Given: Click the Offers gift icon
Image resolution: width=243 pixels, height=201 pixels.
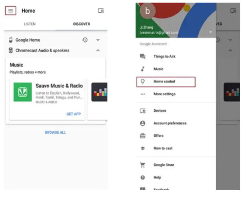Looking at the screenshot, I should (x=143, y=136).
